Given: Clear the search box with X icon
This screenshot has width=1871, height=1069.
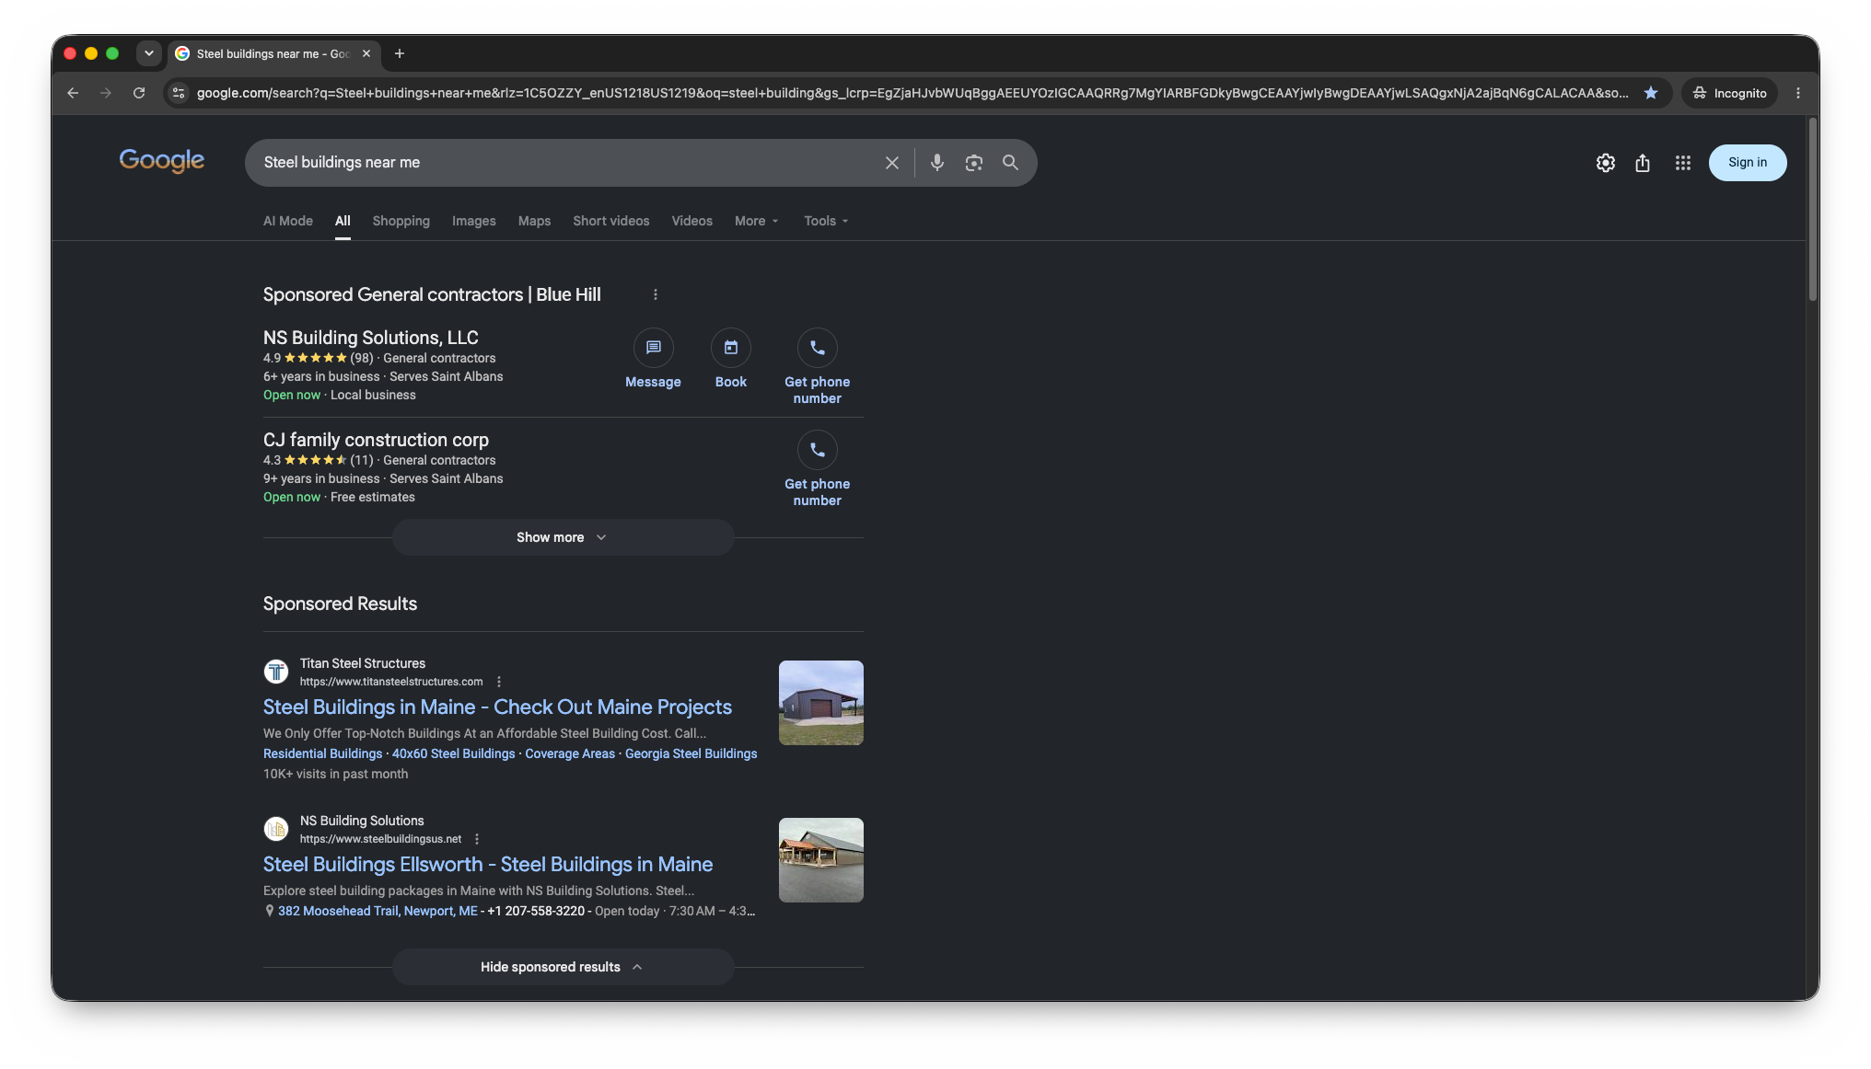Looking at the screenshot, I should coord(891,163).
